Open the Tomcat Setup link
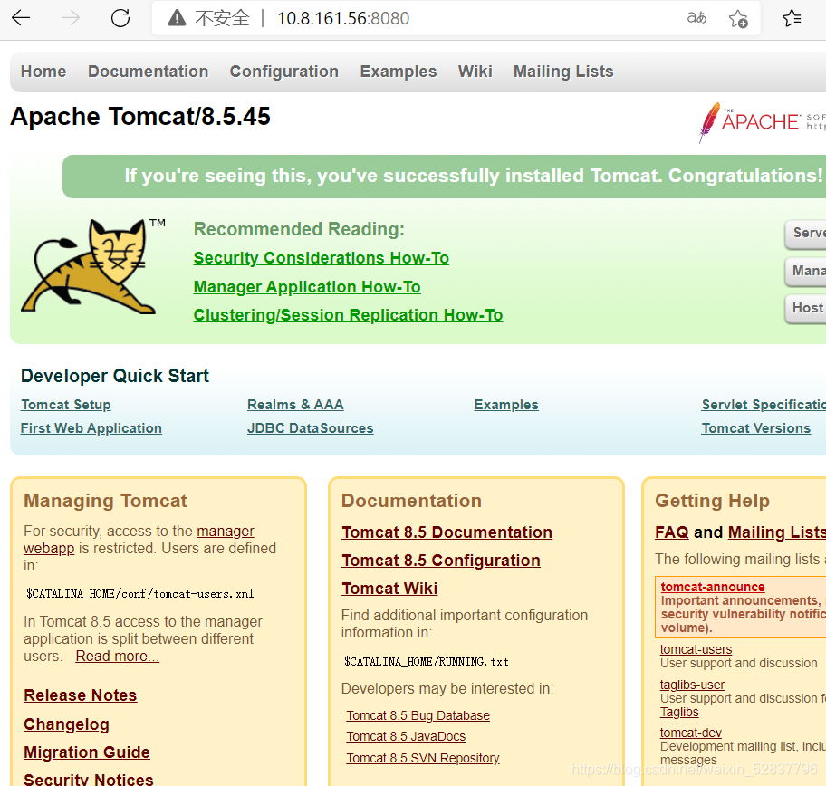Screen dimensions: 826x786 click(66, 405)
